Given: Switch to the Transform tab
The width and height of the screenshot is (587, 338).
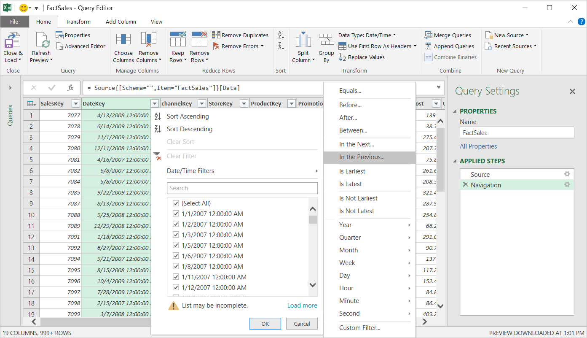Looking at the screenshot, I should [x=78, y=22].
